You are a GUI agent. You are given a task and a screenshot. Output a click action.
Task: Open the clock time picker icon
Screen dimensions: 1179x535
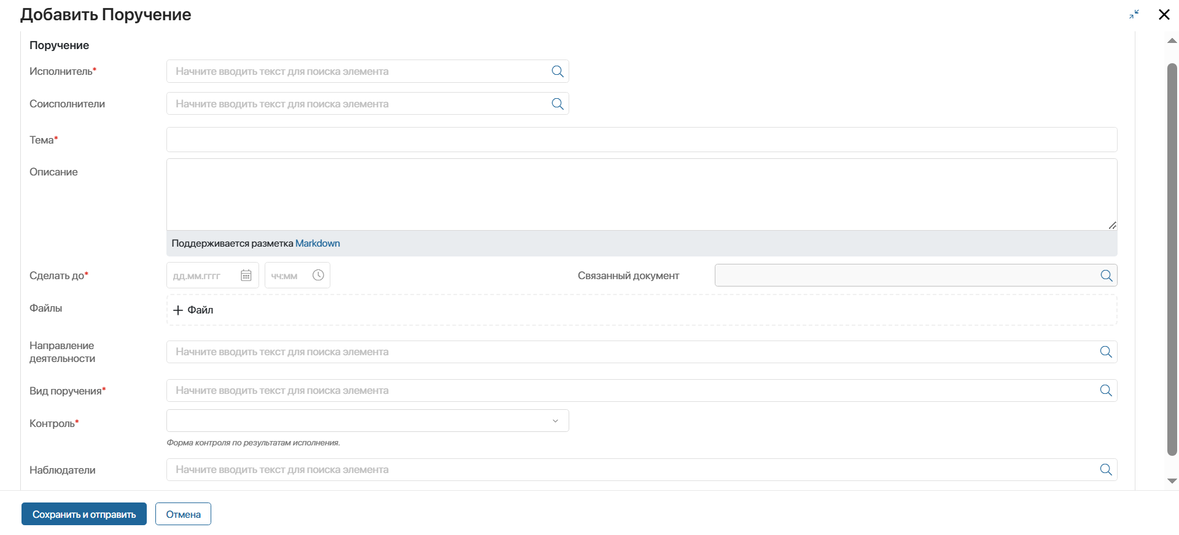coord(318,275)
